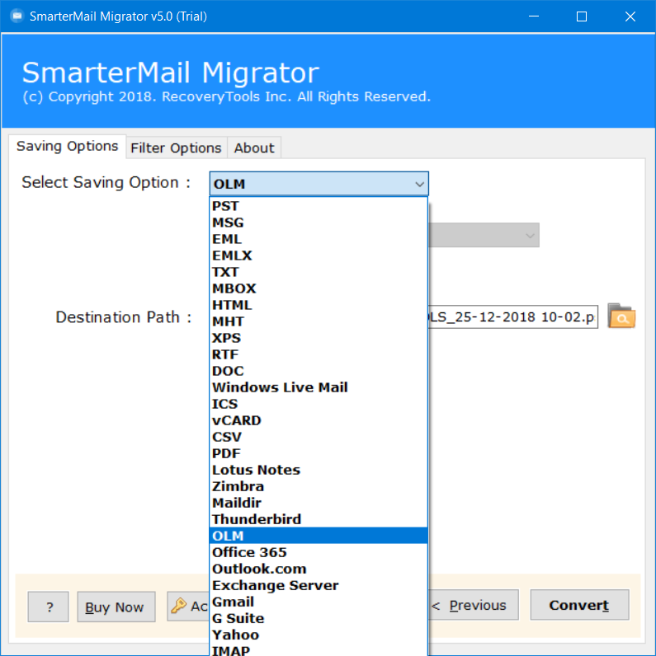
Task: Click the Buy Now button
Action: (116, 607)
